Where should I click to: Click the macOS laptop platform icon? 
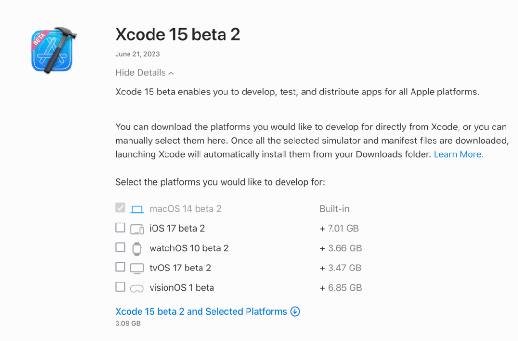pyautogui.click(x=137, y=209)
